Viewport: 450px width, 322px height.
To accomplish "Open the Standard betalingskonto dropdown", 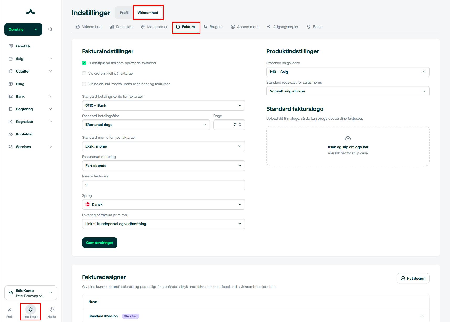I will tap(163, 105).
